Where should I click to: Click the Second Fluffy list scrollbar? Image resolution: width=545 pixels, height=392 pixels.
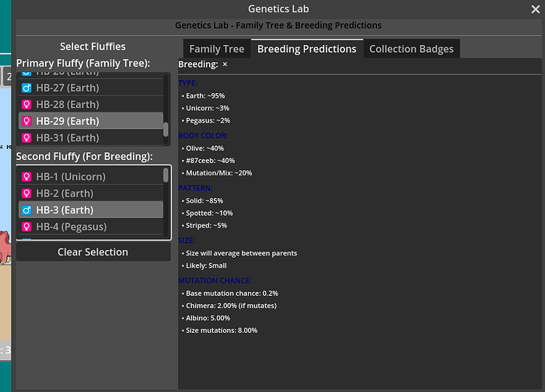[x=166, y=175]
